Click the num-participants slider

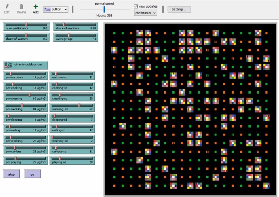pos(26,26)
